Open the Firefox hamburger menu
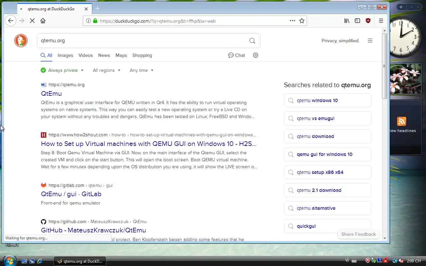 point(381,21)
